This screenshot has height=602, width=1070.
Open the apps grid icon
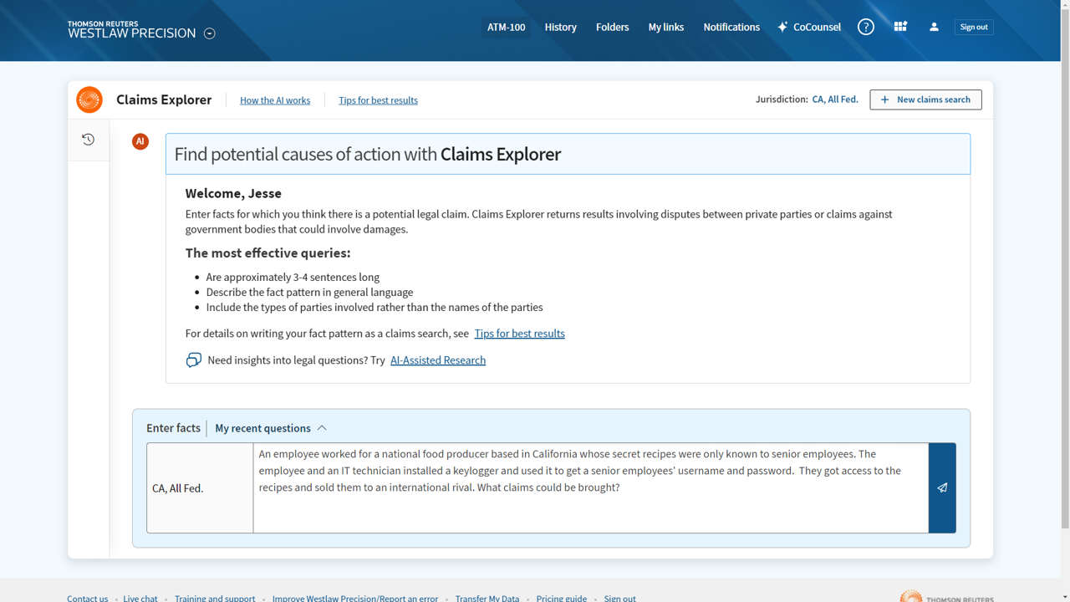[900, 27]
